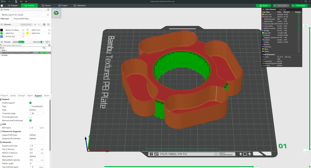
Task: Toggle Seams display checkbox
Action: tap(299, 51)
